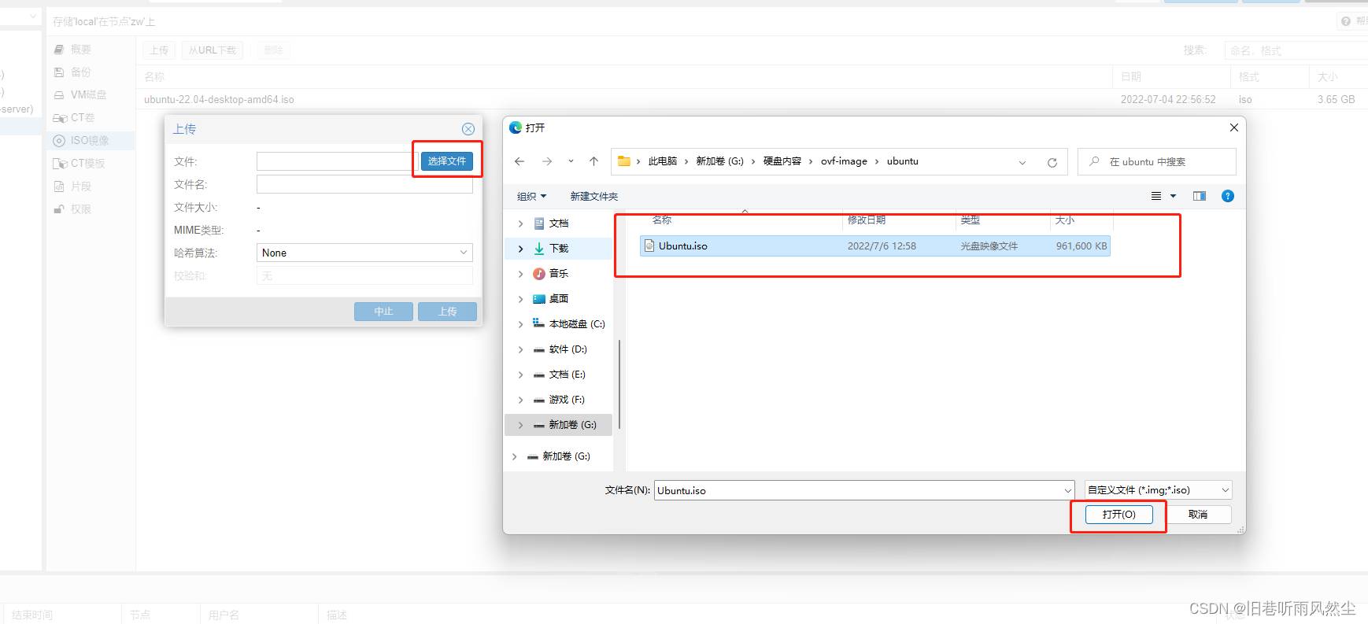Screen dimensions: 1368x624
Task: Toggle the preview pane icon
Action: [1199, 196]
